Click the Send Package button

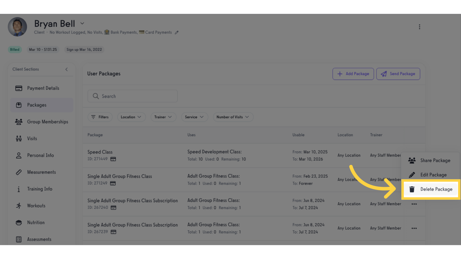(398, 74)
